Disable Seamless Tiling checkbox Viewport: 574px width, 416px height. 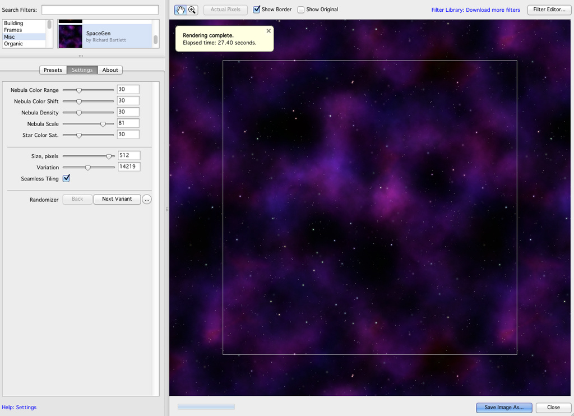pyautogui.click(x=66, y=178)
